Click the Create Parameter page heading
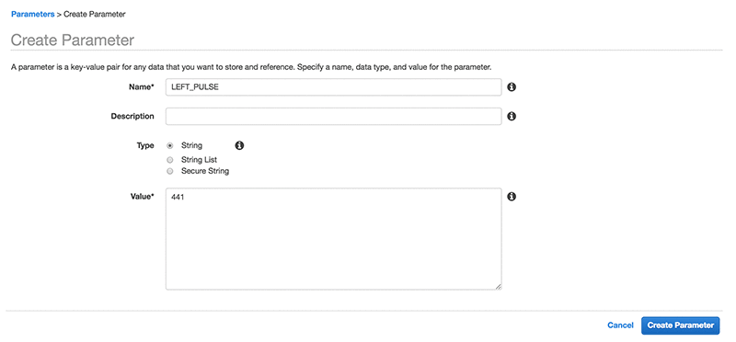 73,40
